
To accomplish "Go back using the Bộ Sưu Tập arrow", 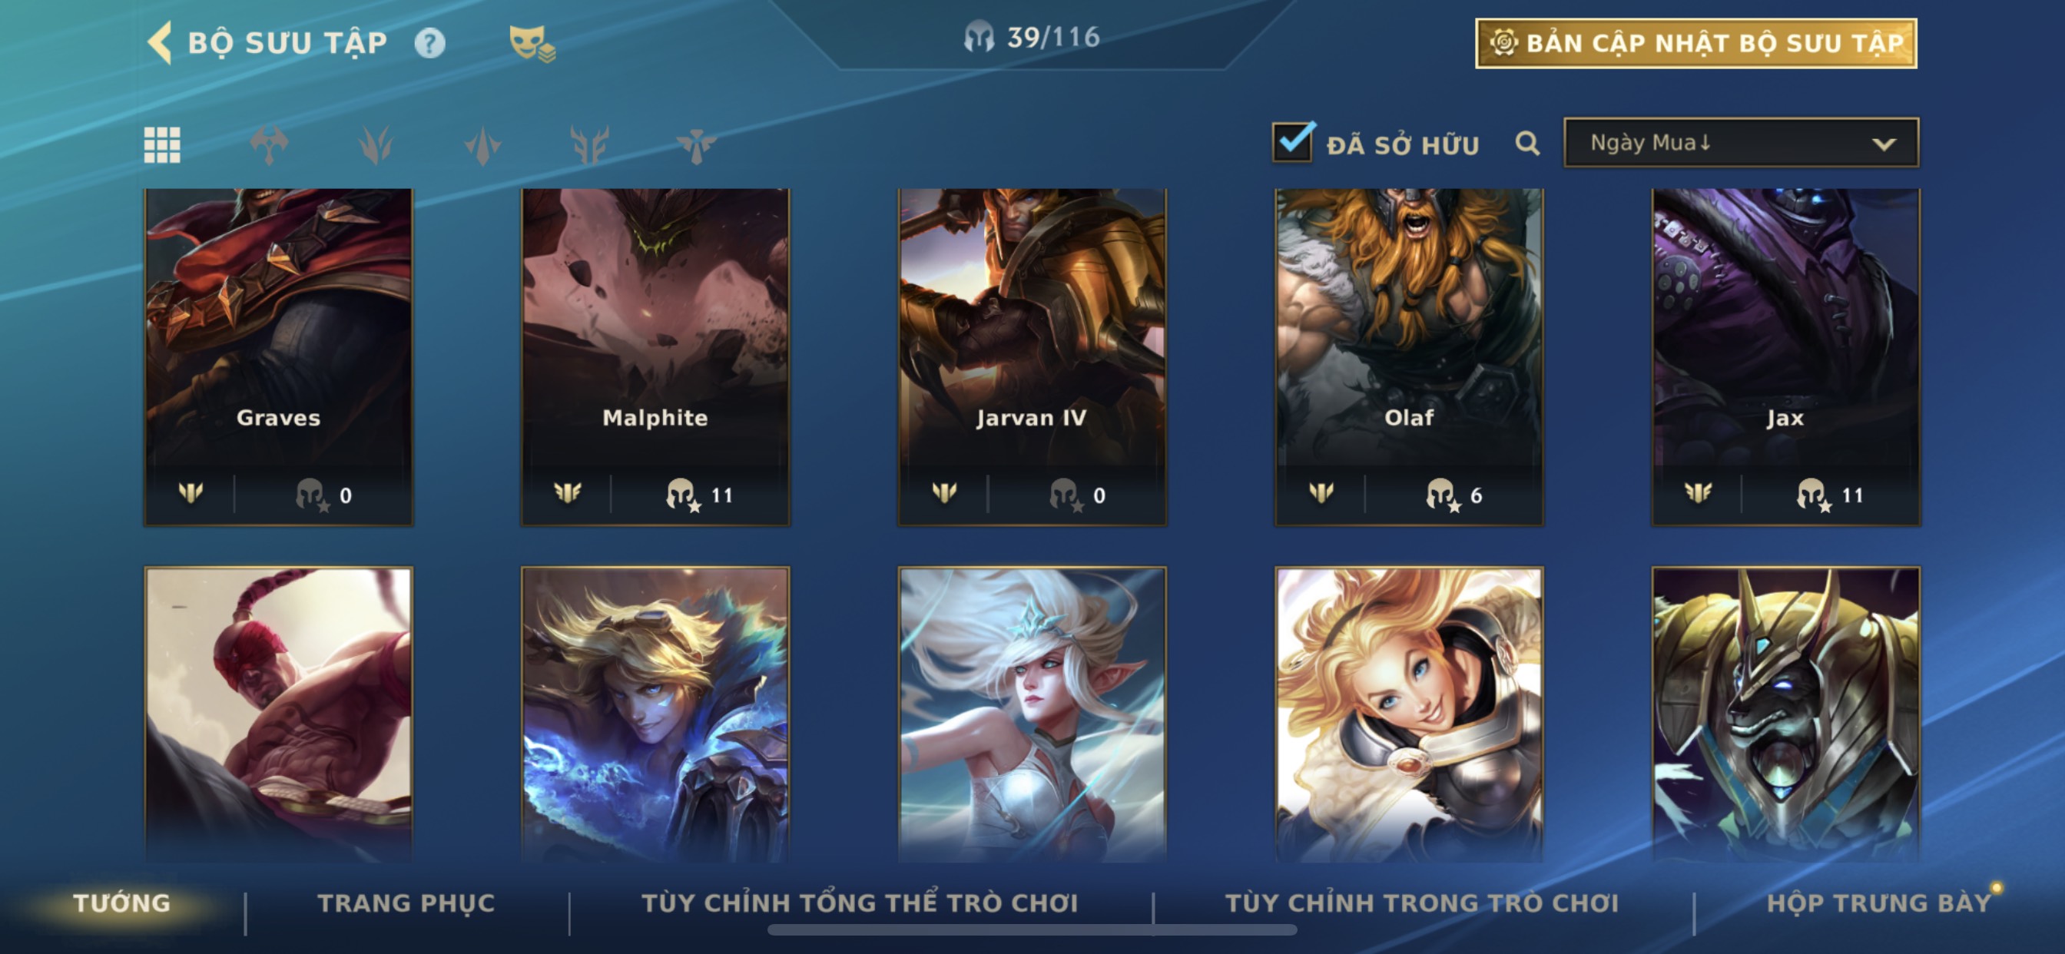I will (160, 41).
